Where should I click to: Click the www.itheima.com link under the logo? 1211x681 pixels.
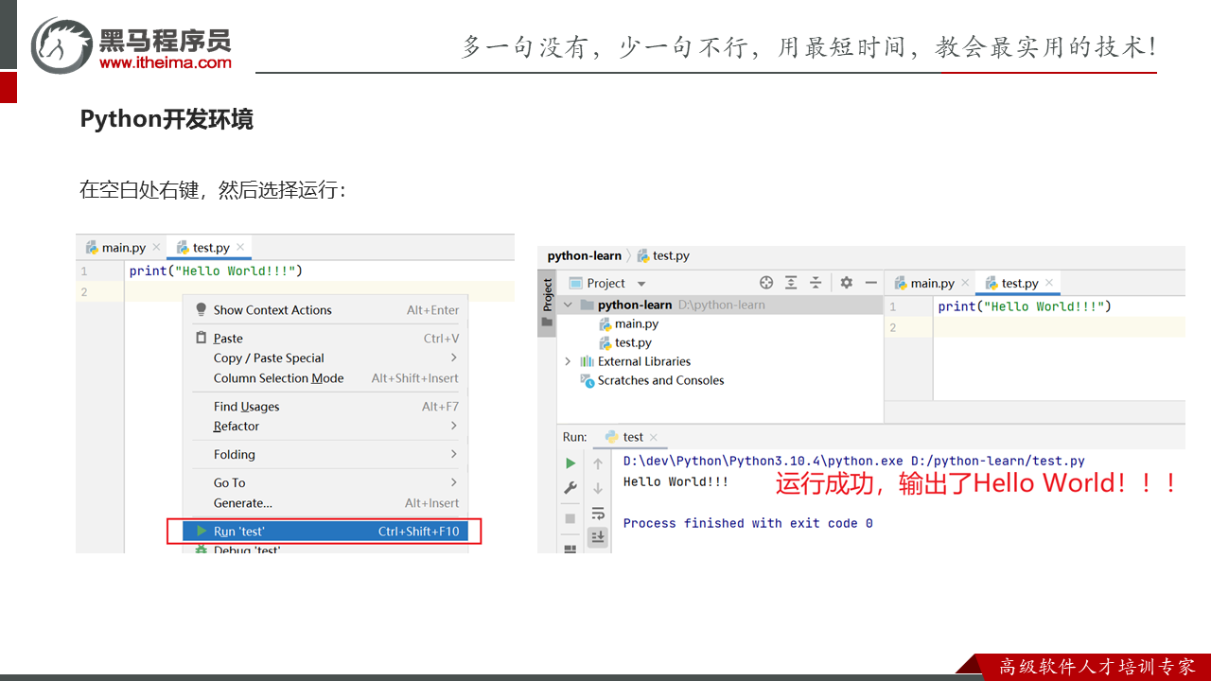[x=165, y=63]
